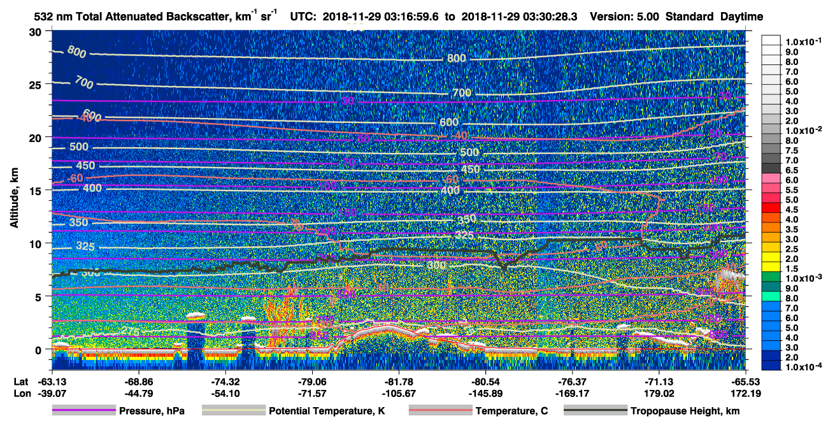The height and width of the screenshot is (425, 828).
Task: Click the magenta Pressure legend line sample
Action: 83,410
